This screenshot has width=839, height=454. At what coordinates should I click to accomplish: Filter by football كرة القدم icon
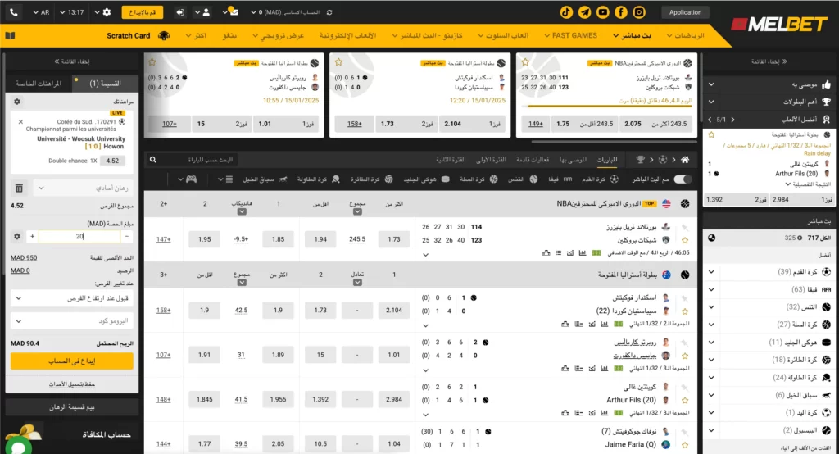[615, 179]
